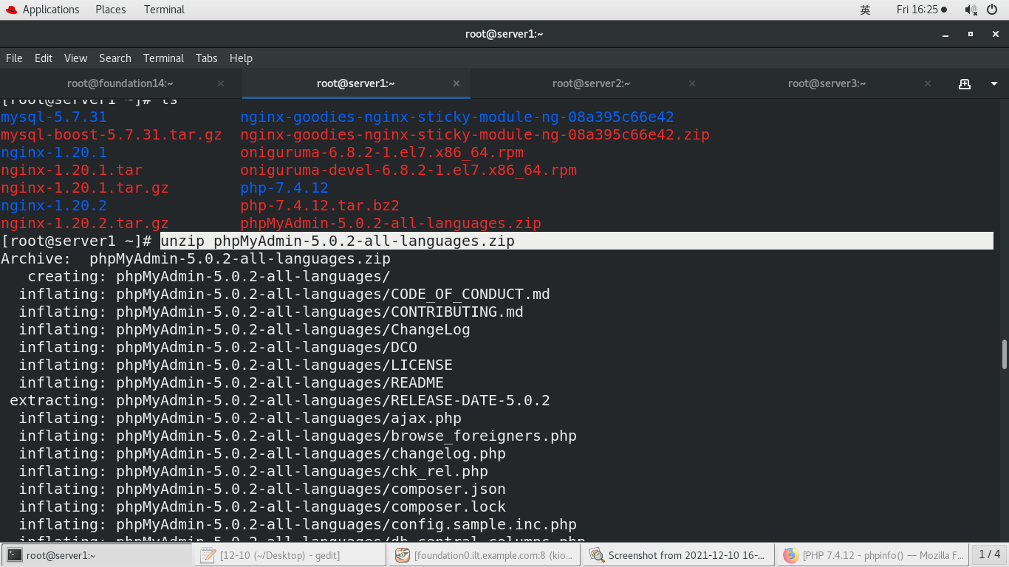Click the CONTRIBUTING.md output line
The height and width of the screenshot is (567, 1009).
click(271, 312)
